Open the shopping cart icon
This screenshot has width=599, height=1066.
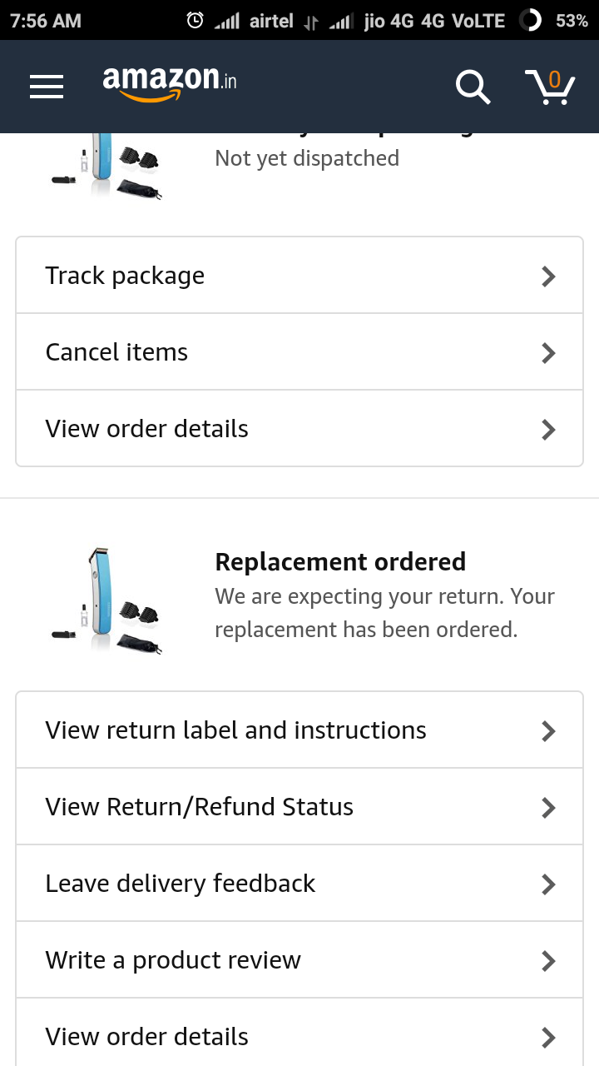(x=550, y=87)
